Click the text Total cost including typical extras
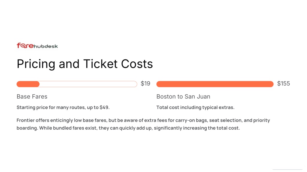The width and height of the screenshot is (307, 172). (x=195, y=107)
